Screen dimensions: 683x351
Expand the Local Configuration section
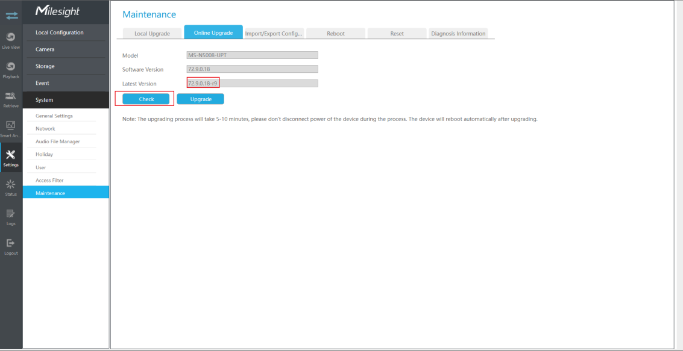(x=66, y=33)
